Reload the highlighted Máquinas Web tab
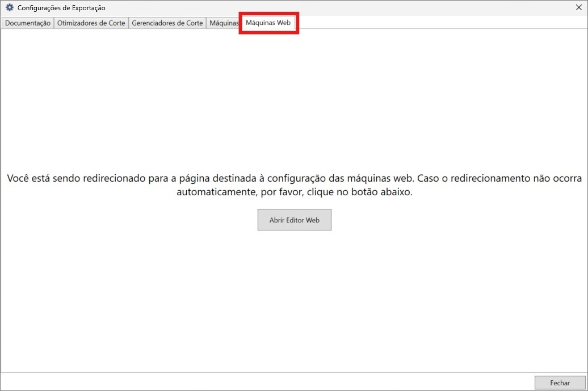Viewport: 588px width, 391px height. point(268,23)
